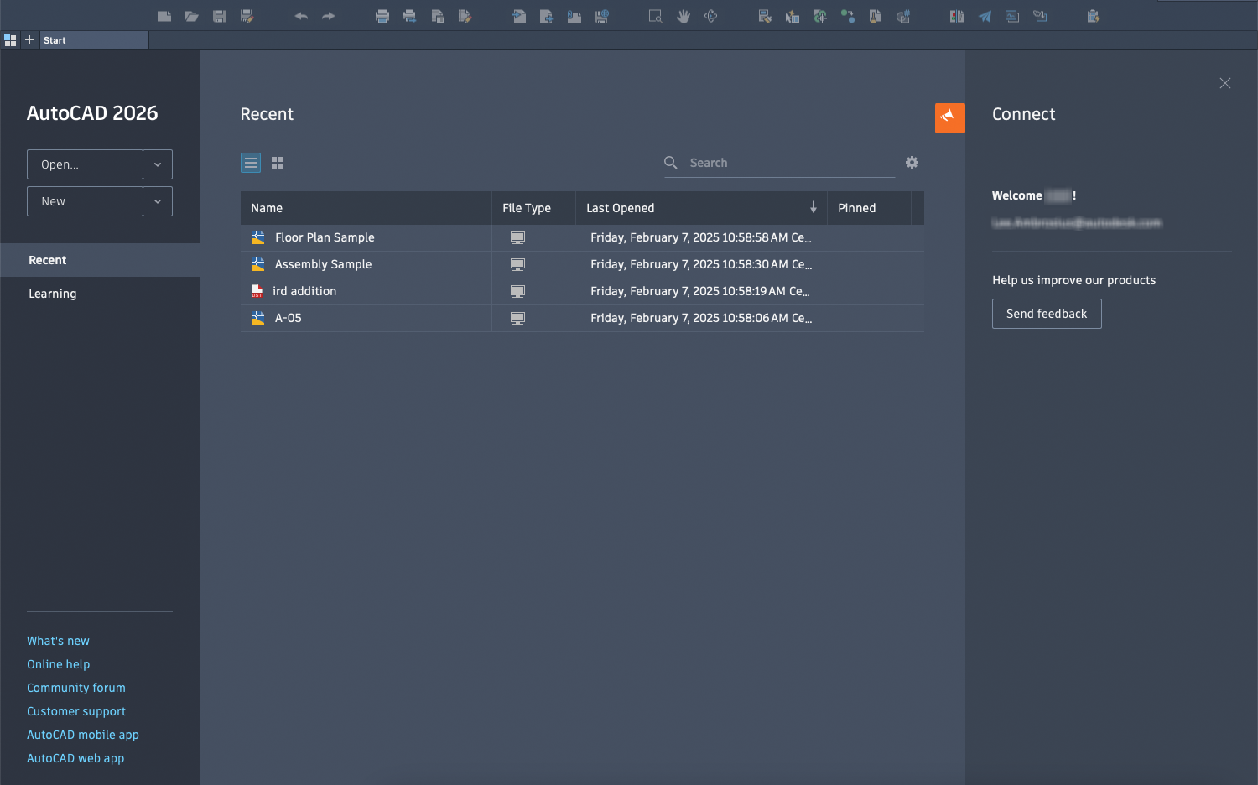The width and height of the screenshot is (1258, 785).
Task: Click the save-to-web globe disk icon
Action: 602,16
